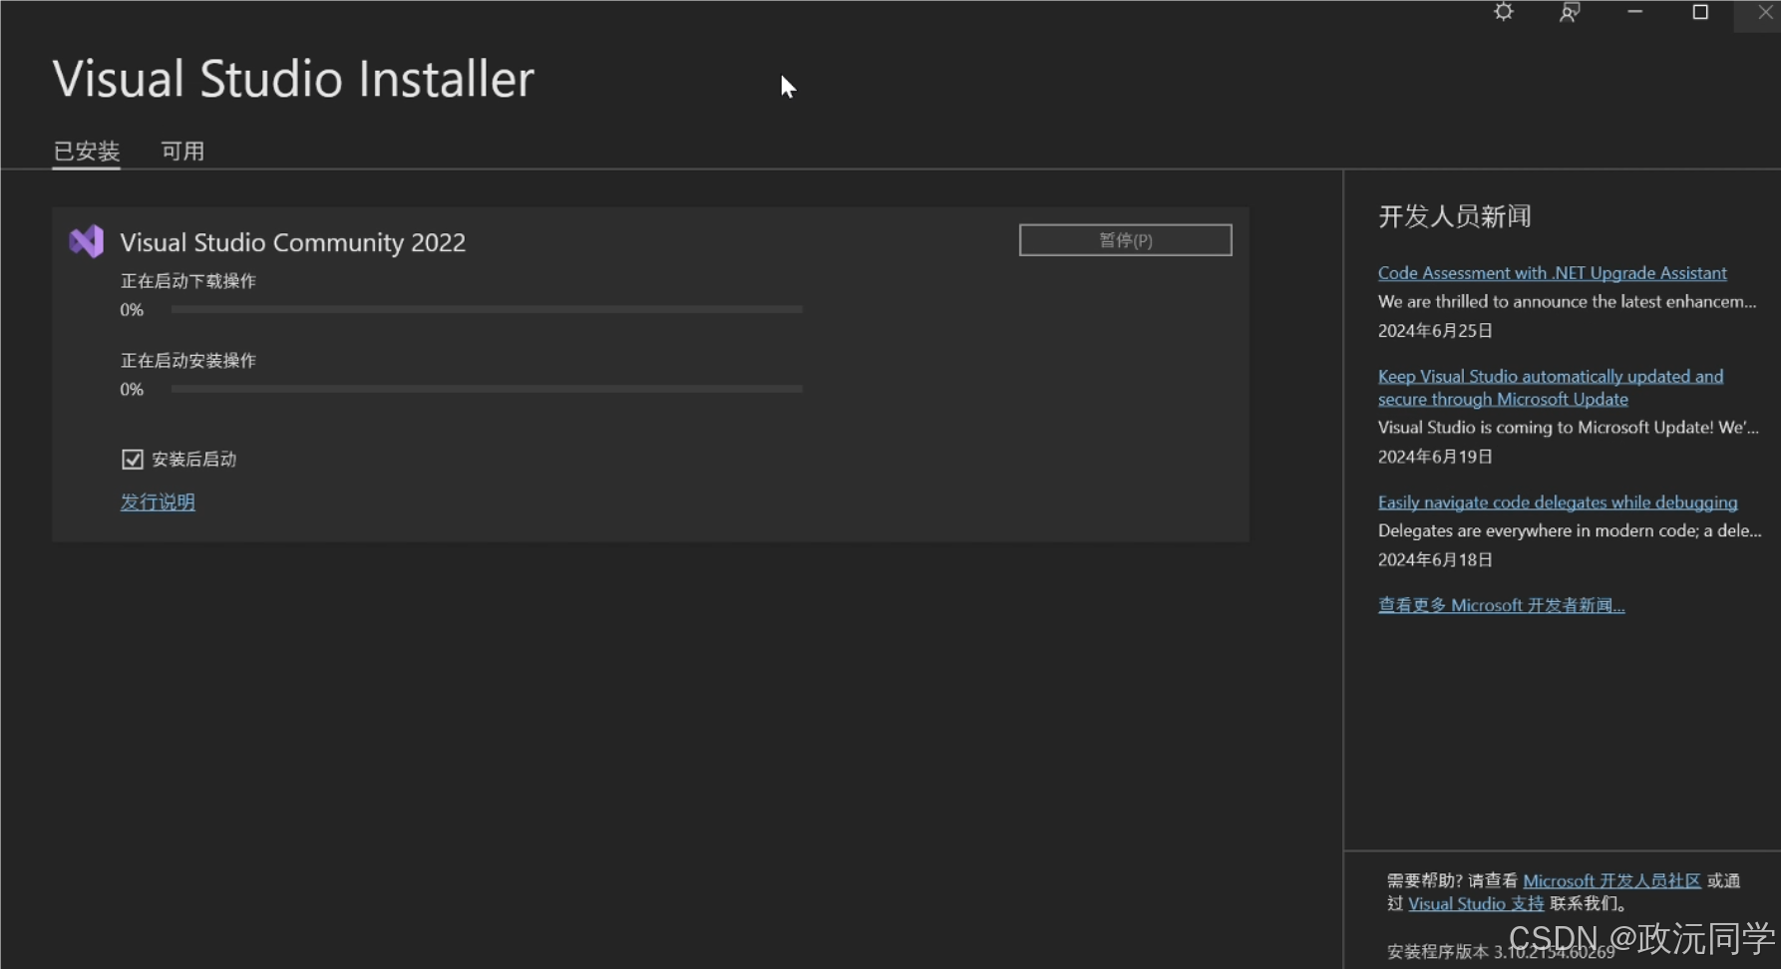Click the 'Delegates are everywhere in modern code' summary
Viewport: 1781px width, 969px height.
1570,530
